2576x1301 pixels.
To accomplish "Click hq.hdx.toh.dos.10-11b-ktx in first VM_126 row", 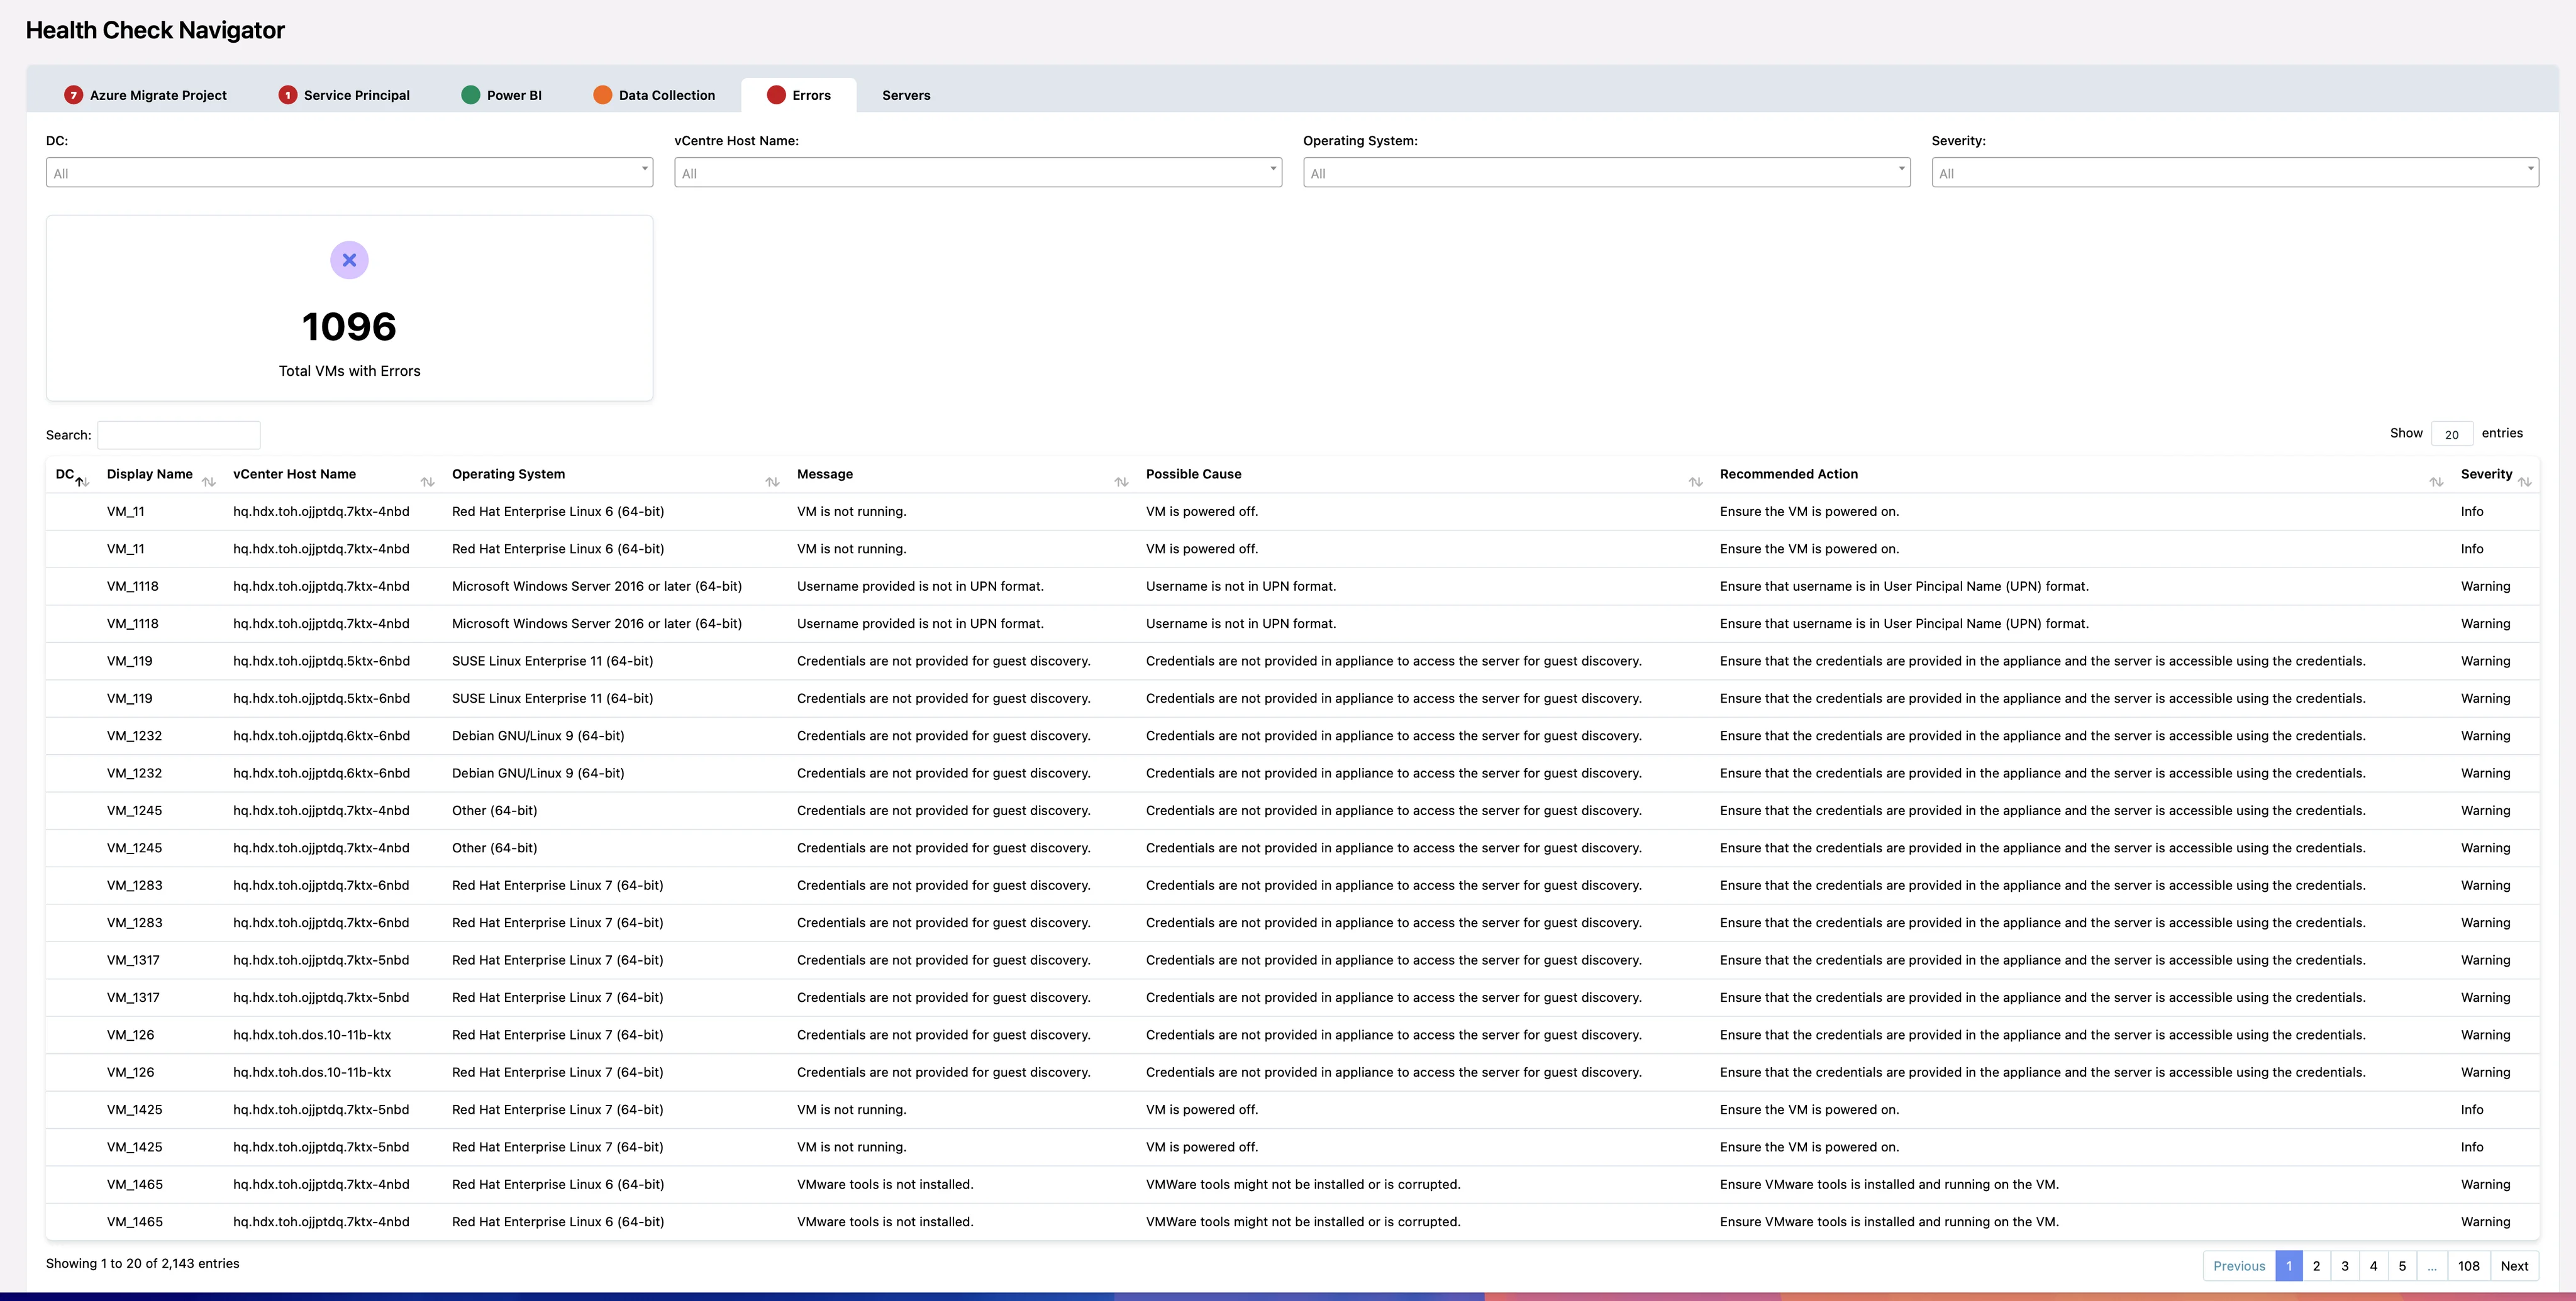I will pos(312,1035).
